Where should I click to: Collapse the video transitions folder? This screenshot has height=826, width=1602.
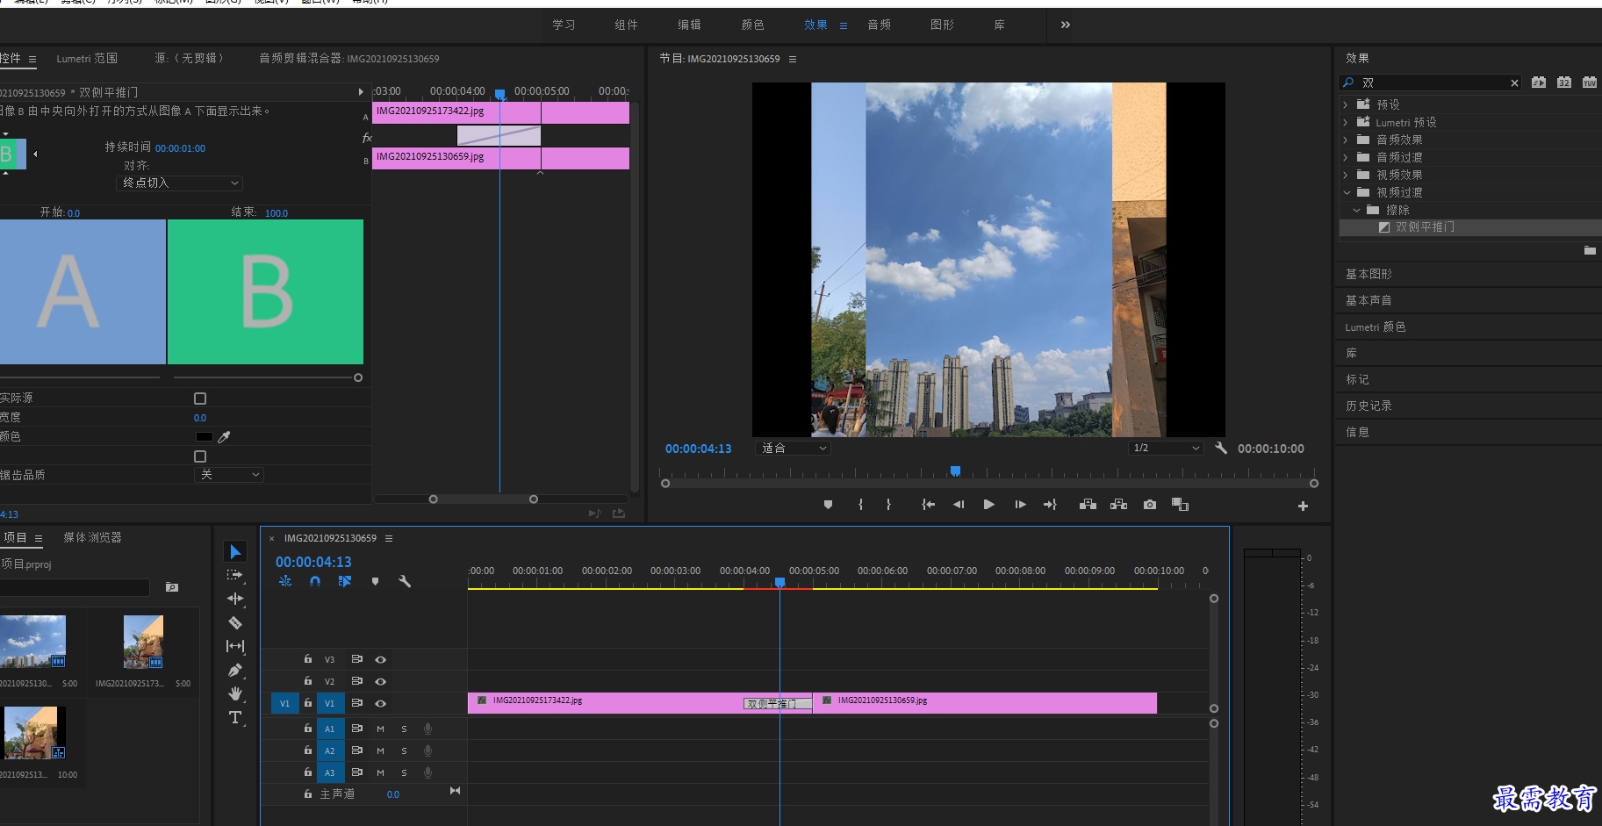(x=1347, y=192)
